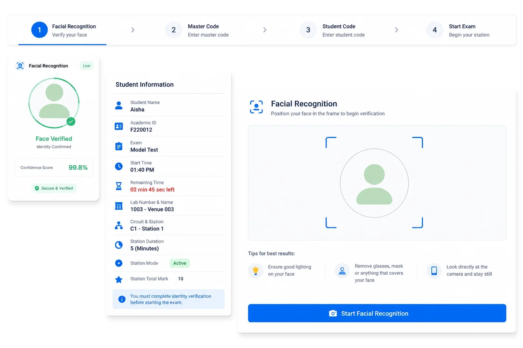Image resolution: width=523 pixels, height=348 pixels.
Task: Click the hourglass icon beside Remaining Time
Action: 119,186
